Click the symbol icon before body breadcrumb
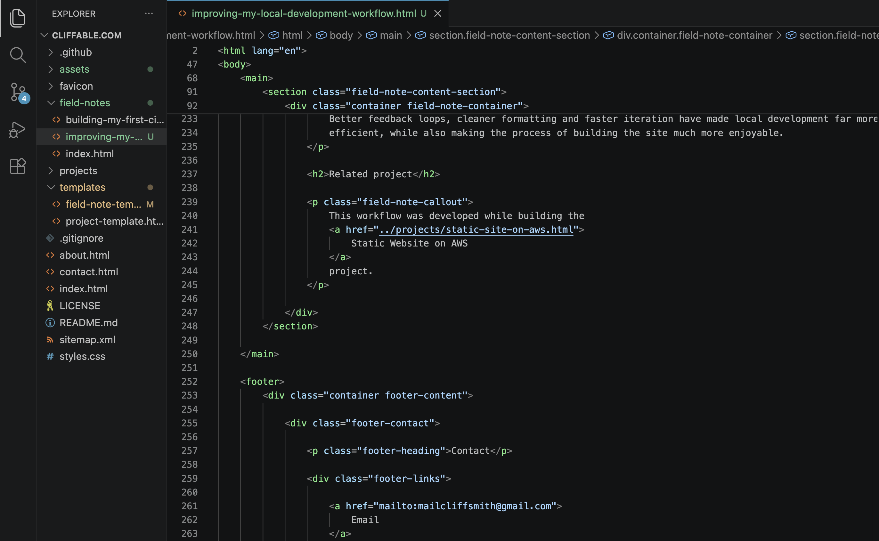The height and width of the screenshot is (541, 879). click(x=321, y=35)
